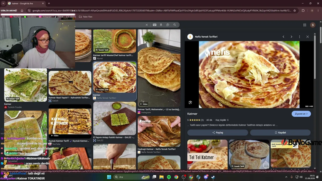Open the Antep Fıstıklı Katmer GALEZ image
Image resolution: width=322 pixels, height=181 pixels.
click(x=114, y=118)
